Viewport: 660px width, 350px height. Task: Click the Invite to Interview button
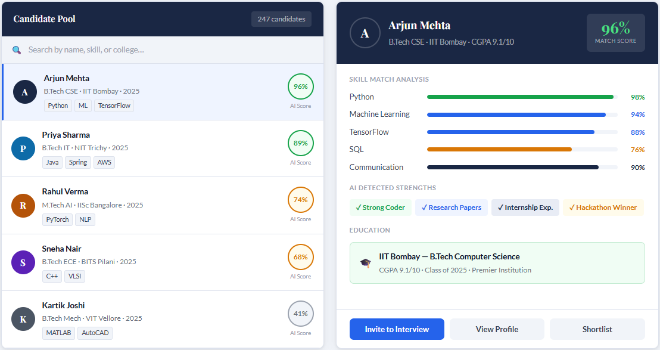tap(397, 329)
